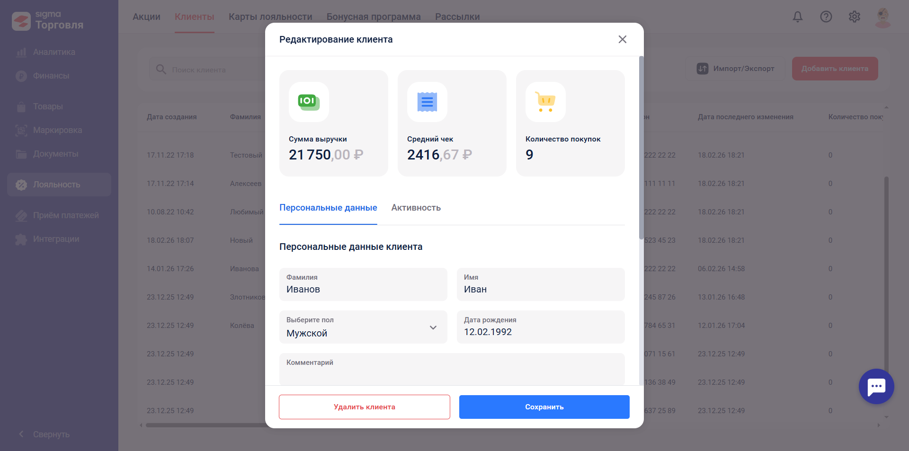Image resolution: width=909 pixels, height=451 pixels.
Task: Open the user profile avatar
Action: tap(883, 18)
